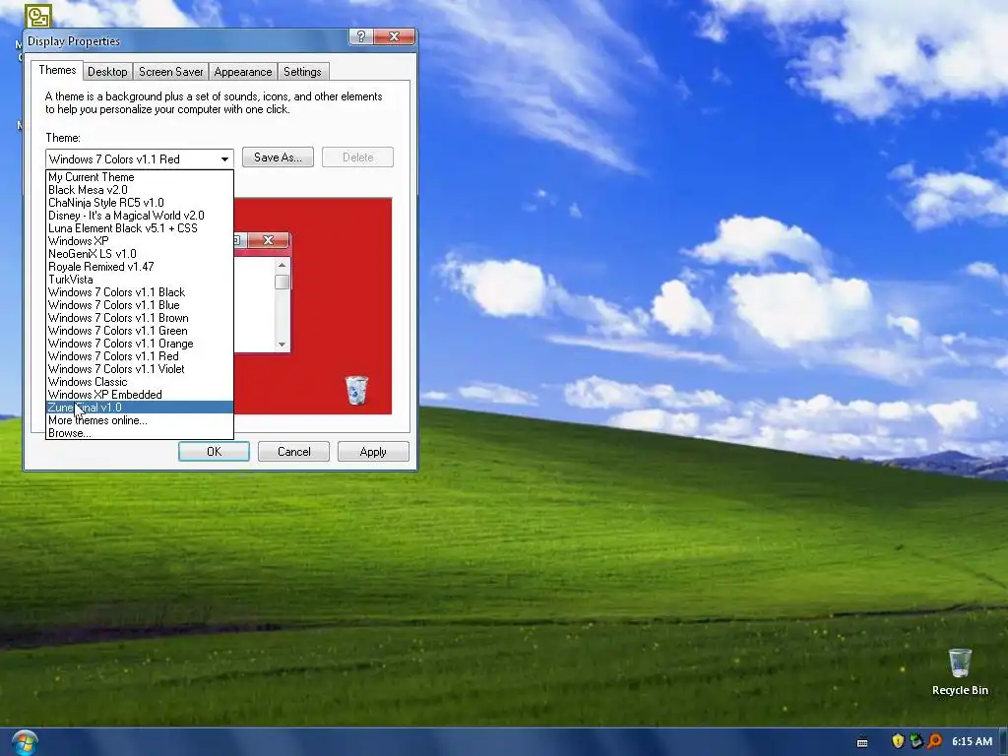This screenshot has height=756, width=1008.
Task: Select Windows Classic theme
Action: coord(140,382)
